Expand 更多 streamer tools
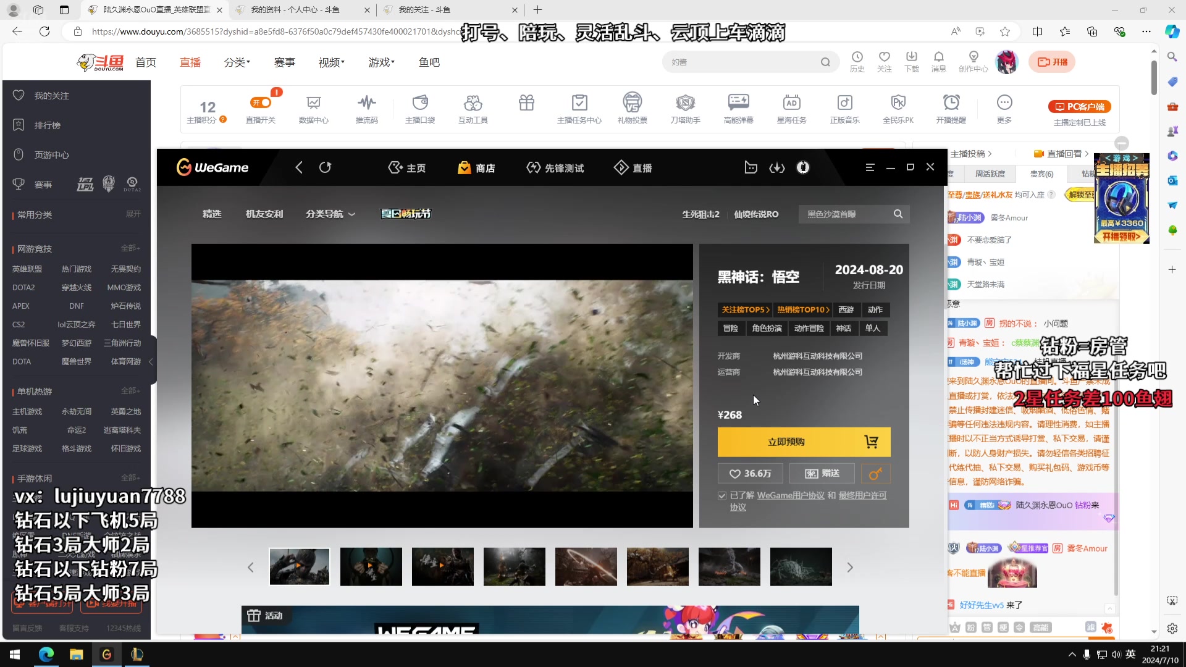 (1004, 109)
